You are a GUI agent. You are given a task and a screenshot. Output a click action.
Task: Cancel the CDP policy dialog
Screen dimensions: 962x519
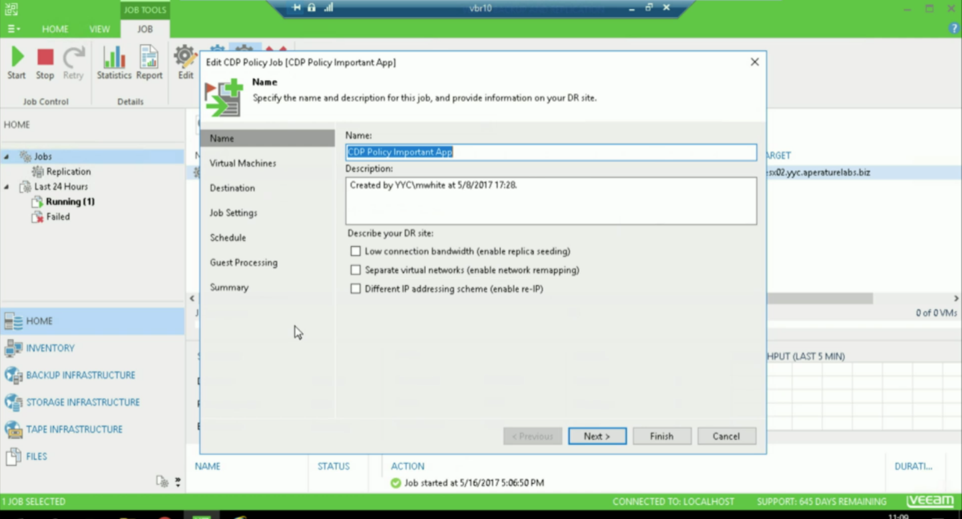click(x=726, y=436)
